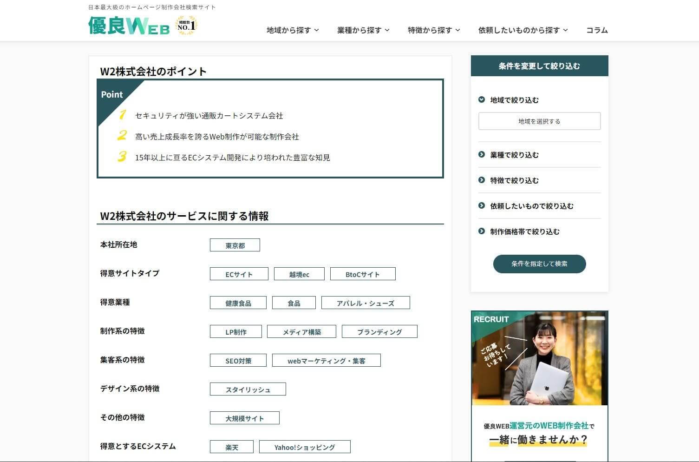The width and height of the screenshot is (699, 462).
Task: Click the 条件を変更して絞り込む panel header
Action: [539, 66]
